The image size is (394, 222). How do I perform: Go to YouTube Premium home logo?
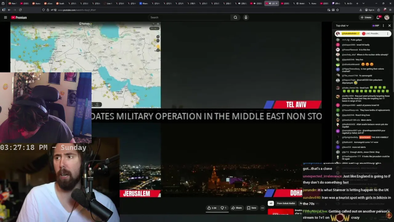pos(19,18)
